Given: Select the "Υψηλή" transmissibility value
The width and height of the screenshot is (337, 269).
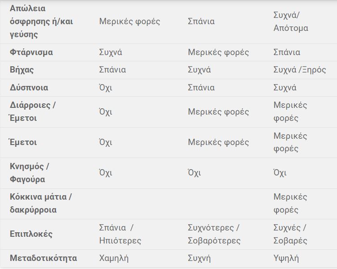Looking at the screenshot, I should pos(286,258).
